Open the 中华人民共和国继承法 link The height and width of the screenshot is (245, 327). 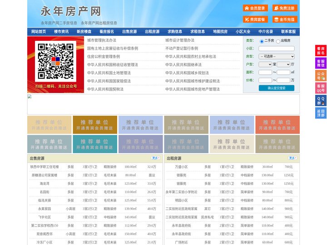click(183, 64)
